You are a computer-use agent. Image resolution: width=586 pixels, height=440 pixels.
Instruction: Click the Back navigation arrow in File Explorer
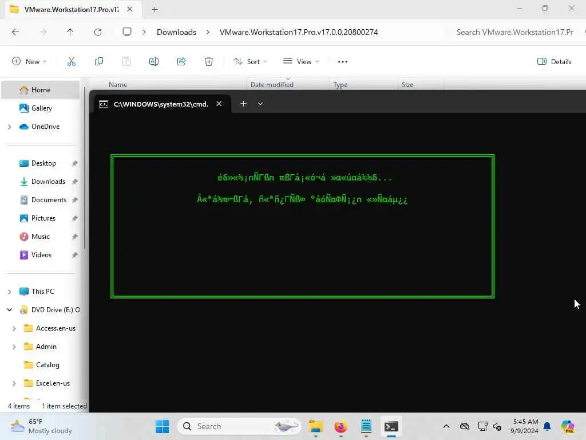click(15, 32)
